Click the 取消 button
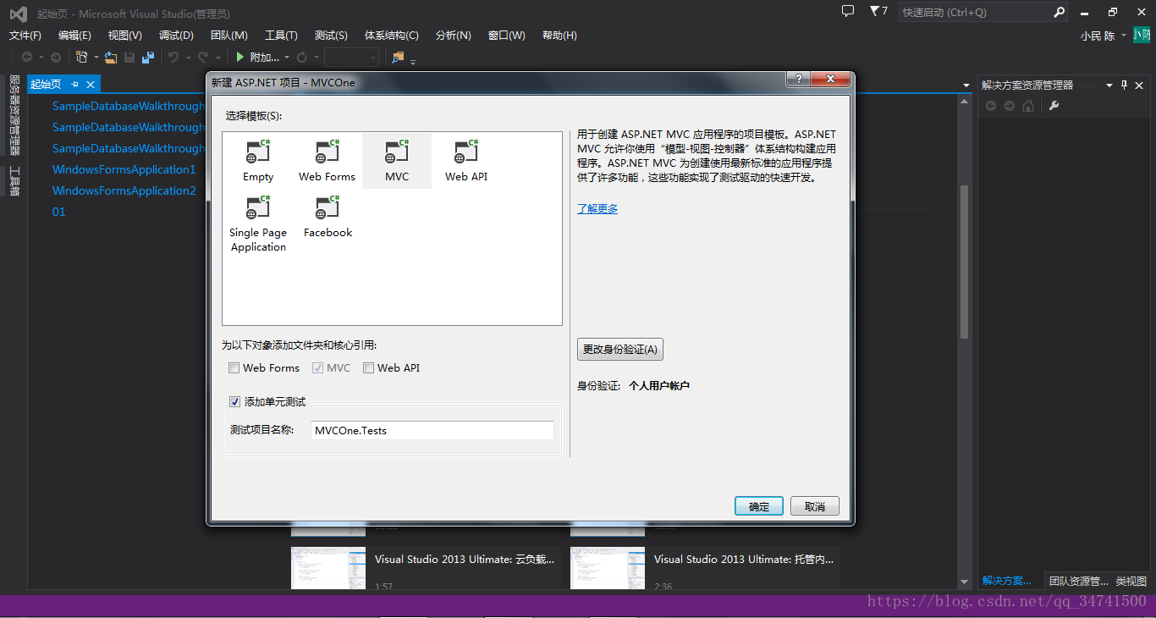This screenshot has width=1156, height=618. (x=815, y=506)
